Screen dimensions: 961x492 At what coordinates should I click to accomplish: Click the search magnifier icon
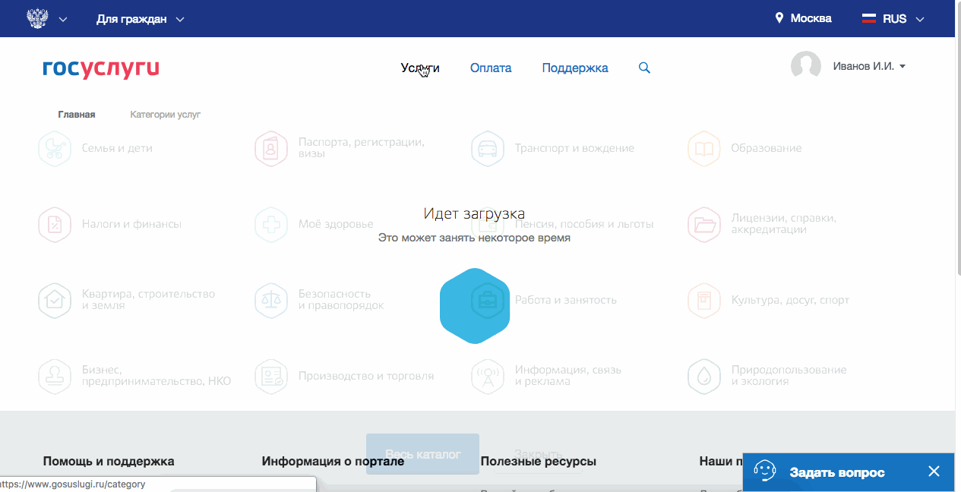pyautogui.click(x=644, y=68)
